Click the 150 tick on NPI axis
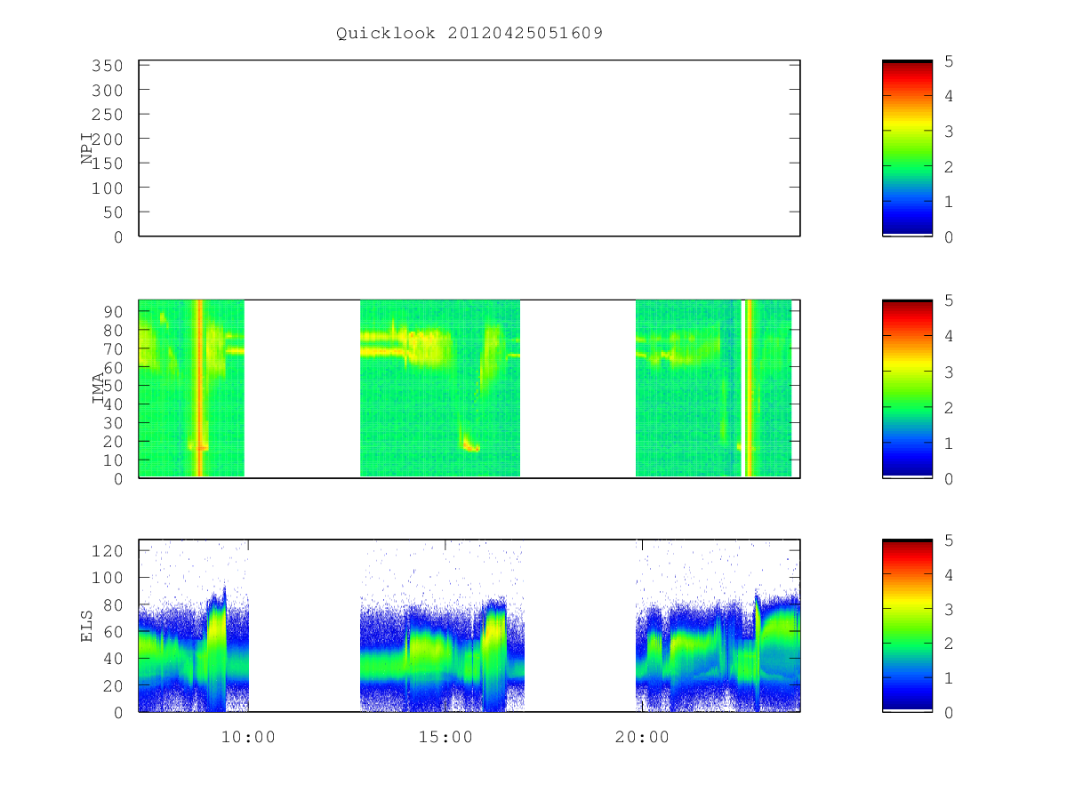Viewport: 1067px width, 800px height. click(108, 164)
